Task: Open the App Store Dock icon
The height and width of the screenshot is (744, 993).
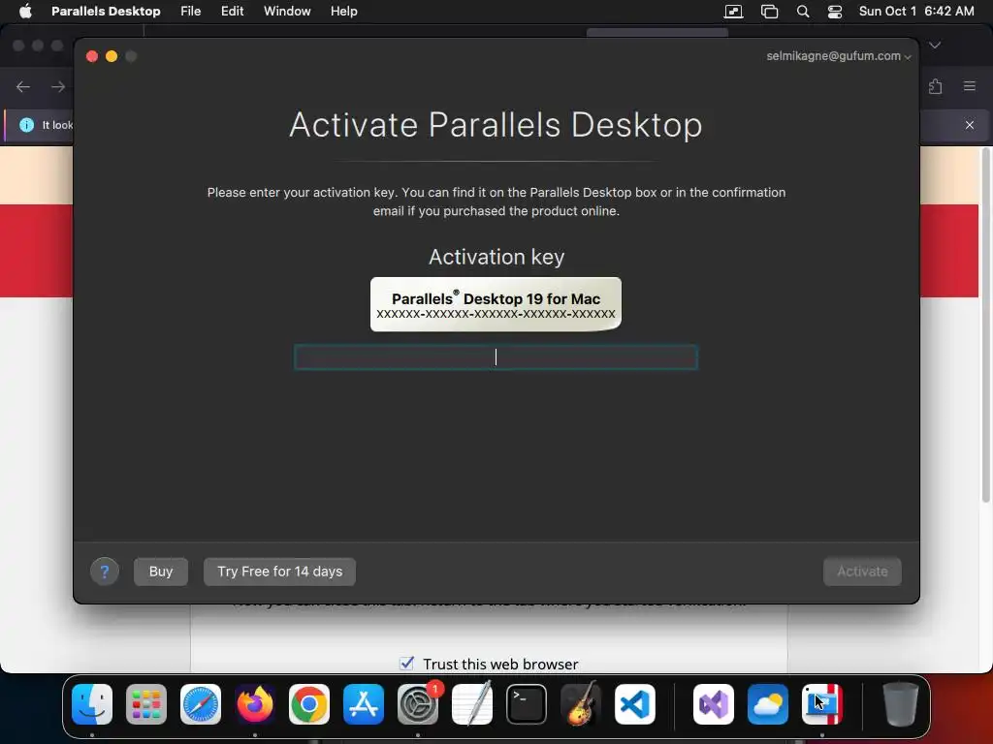Action: pos(364,704)
